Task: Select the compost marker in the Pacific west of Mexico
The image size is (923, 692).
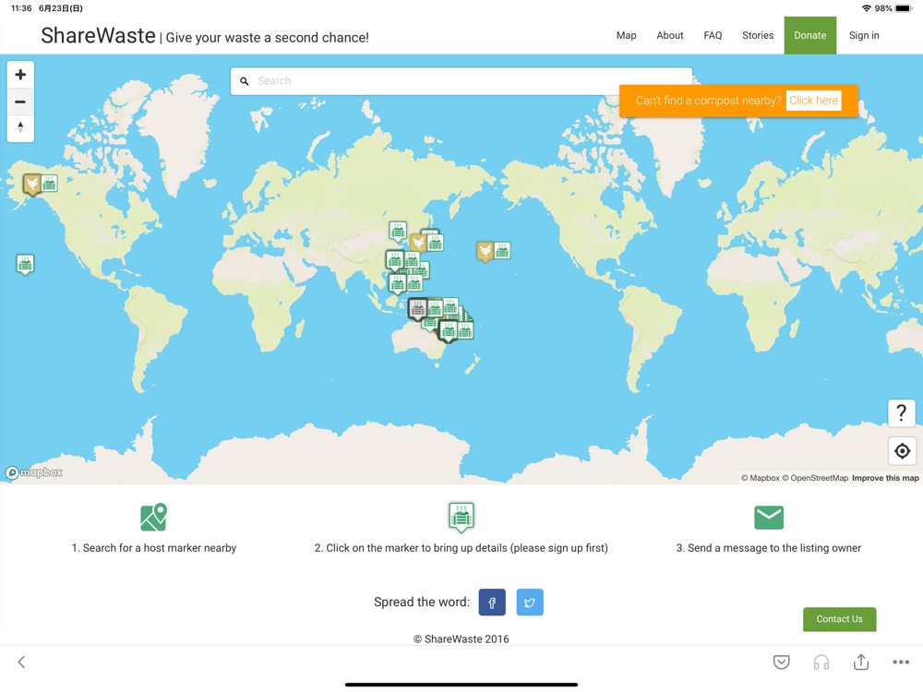Action: (x=25, y=264)
